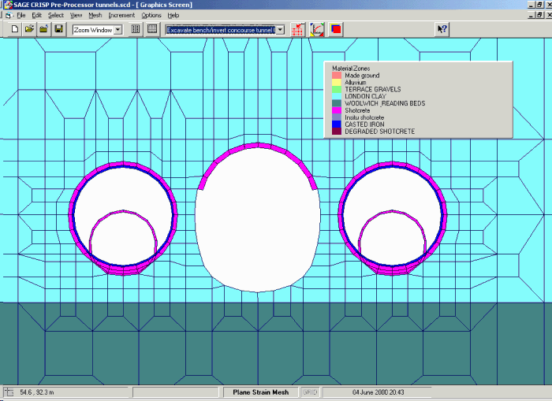This screenshot has height=401, width=552.
Task: Click the CASTED IRON blue swatch
Action: tap(337, 124)
